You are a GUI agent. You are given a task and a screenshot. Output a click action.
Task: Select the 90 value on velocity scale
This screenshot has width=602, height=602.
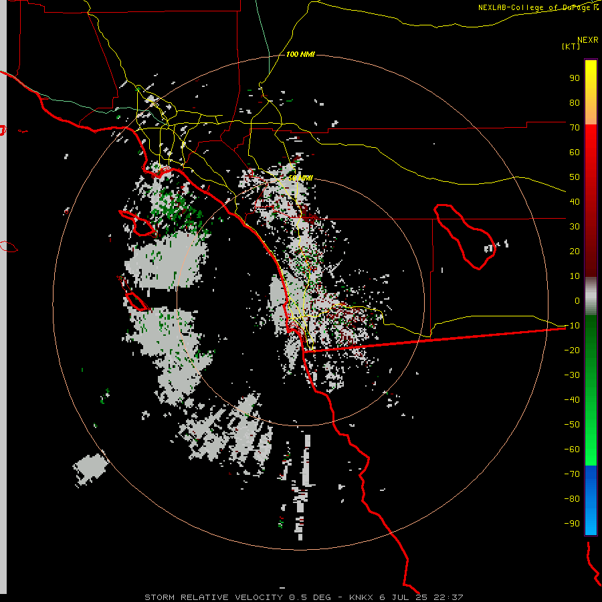[575, 78]
